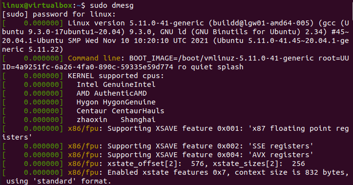Click 'Hygon HygonGenuine' entry
353x185 pixels.
(116, 102)
